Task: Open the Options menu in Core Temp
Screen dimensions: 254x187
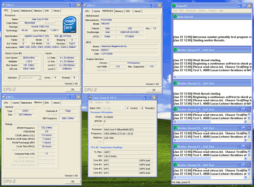Action: pyautogui.click(x=99, y=102)
